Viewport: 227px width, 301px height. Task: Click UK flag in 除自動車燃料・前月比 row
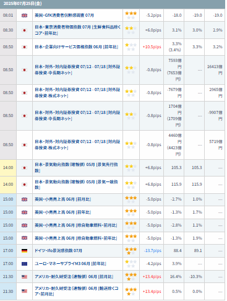(24, 225)
